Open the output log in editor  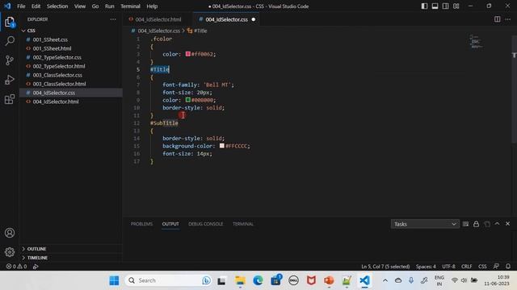[x=487, y=224]
